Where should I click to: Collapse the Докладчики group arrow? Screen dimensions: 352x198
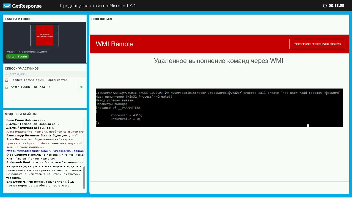(7, 74)
